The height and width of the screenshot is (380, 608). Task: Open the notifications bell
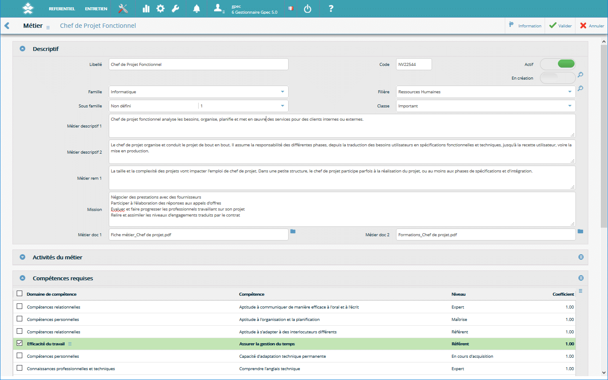(x=197, y=9)
